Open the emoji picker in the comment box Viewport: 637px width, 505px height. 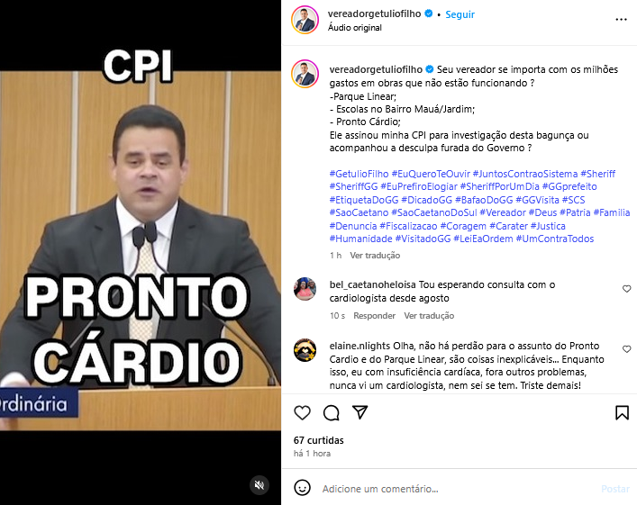coord(302,488)
